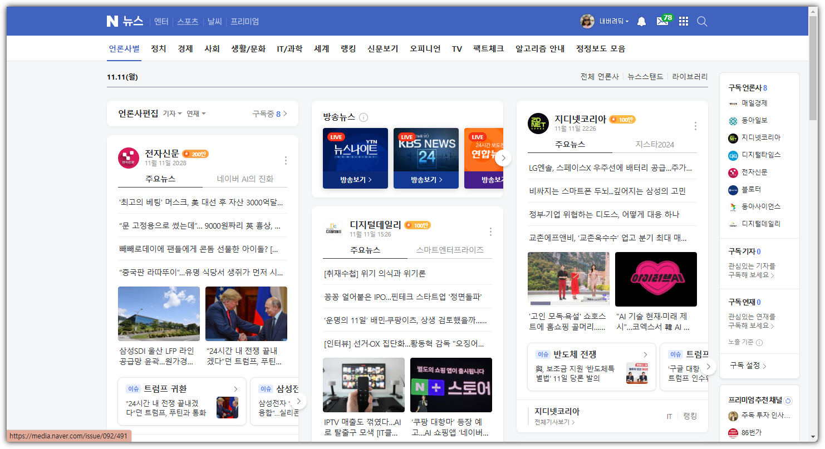
Task: Click 블로터 icon in subscribed list
Action: (733, 190)
